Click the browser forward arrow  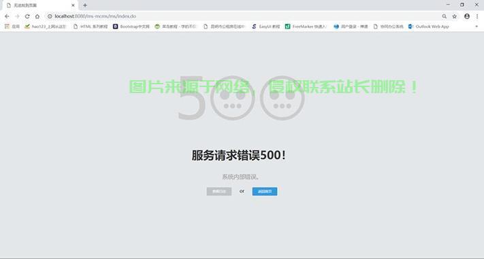coord(17,16)
